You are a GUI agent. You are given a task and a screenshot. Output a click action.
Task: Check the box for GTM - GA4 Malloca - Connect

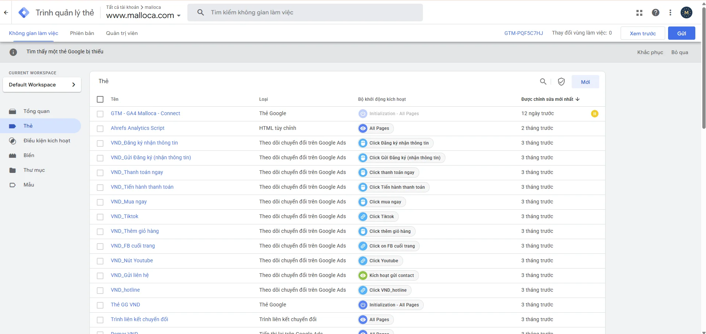(x=100, y=114)
